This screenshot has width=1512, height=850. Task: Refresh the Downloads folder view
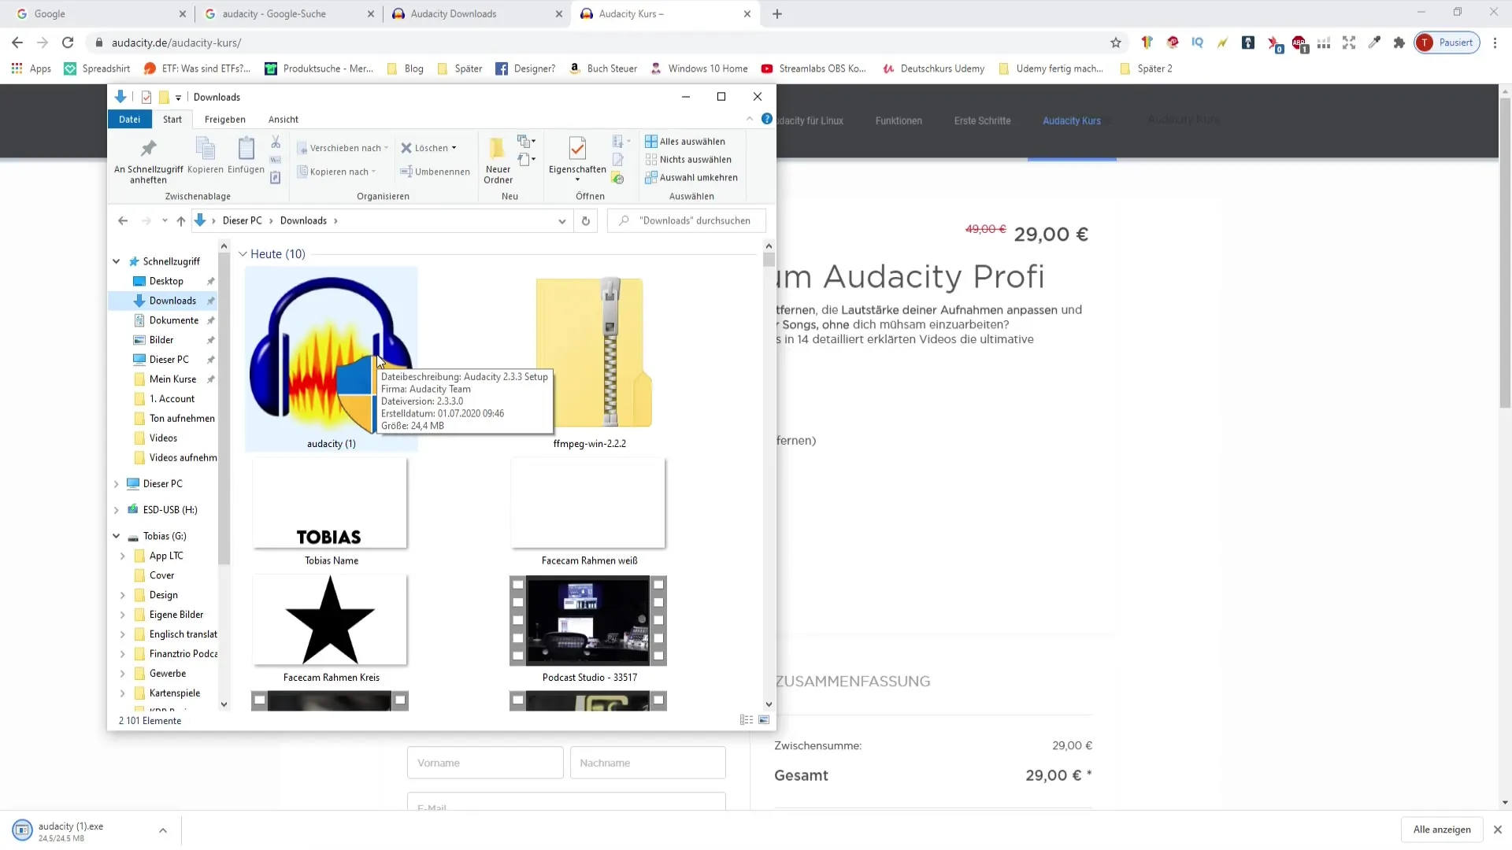(585, 221)
